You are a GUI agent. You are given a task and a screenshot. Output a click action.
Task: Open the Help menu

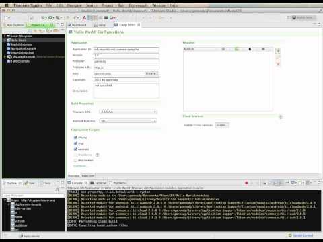click(174, 5)
